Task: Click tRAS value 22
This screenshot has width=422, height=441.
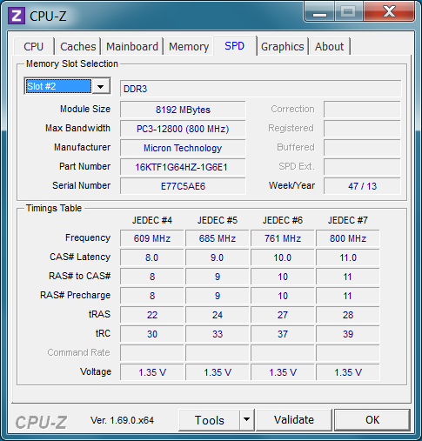Action: [152, 315]
